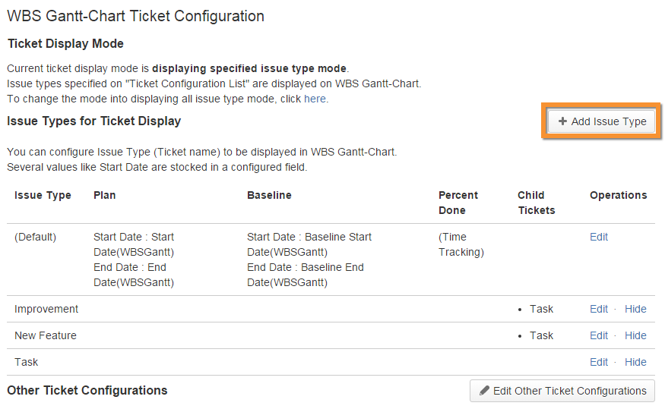Edit the Improvement issue type row
The width and height of the screenshot is (665, 409).
tap(599, 309)
